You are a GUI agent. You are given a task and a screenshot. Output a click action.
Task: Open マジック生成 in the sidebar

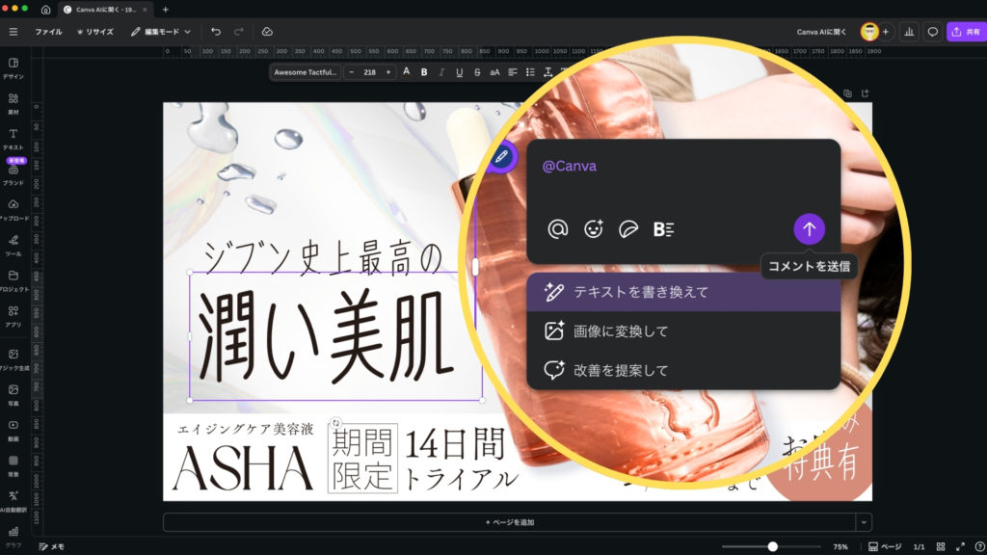click(13, 358)
